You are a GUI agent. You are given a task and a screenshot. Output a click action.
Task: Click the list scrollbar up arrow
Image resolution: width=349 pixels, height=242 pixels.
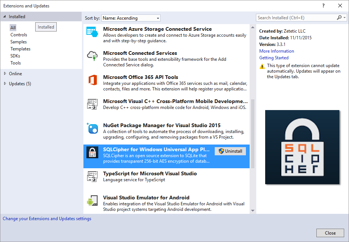(x=253, y=27)
